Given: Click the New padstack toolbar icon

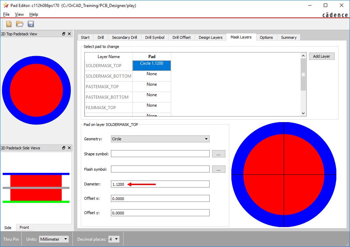Looking at the screenshot, I should (x=9, y=24).
